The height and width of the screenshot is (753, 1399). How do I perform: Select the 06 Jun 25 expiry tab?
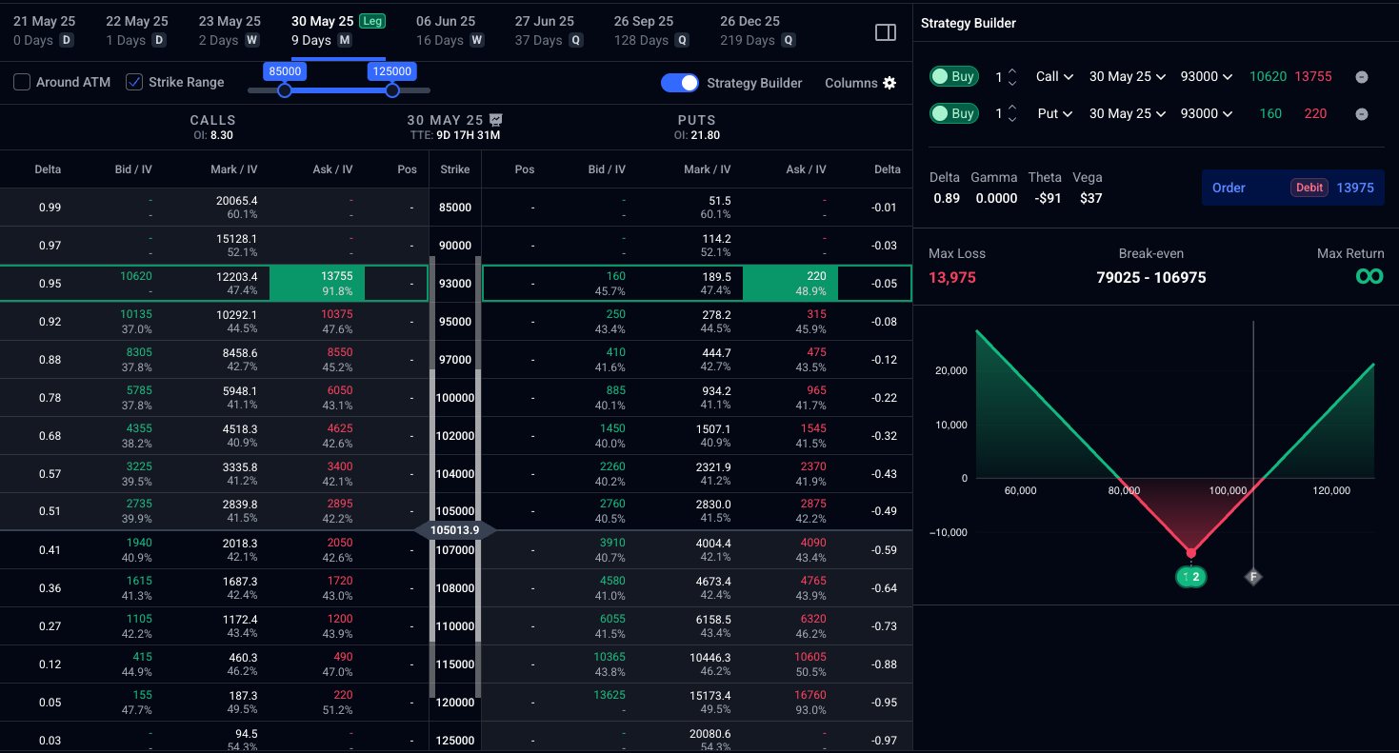tap(446, 30)
